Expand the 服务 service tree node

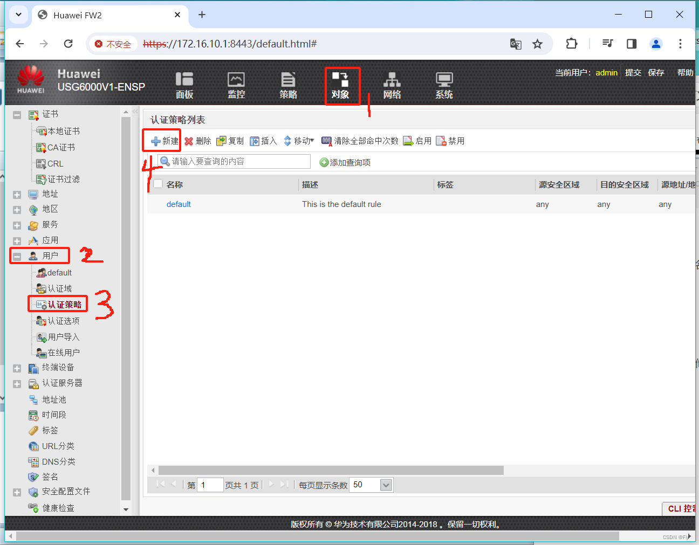pos(17,225)
